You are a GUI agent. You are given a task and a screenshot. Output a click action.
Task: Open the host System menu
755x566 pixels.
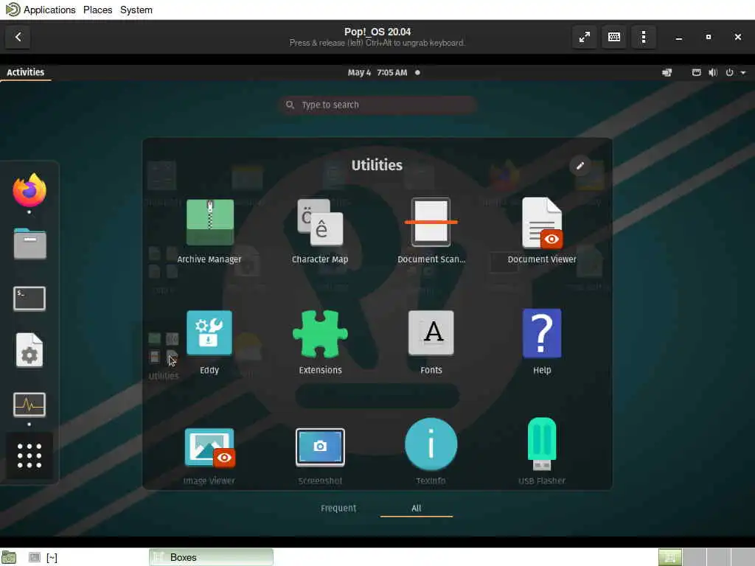coord(136,10)
